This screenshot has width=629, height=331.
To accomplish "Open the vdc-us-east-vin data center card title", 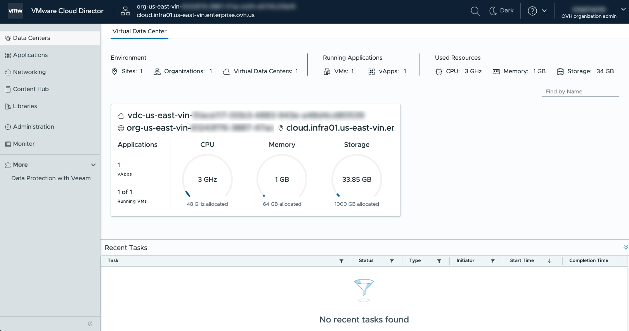I will 246,116.
